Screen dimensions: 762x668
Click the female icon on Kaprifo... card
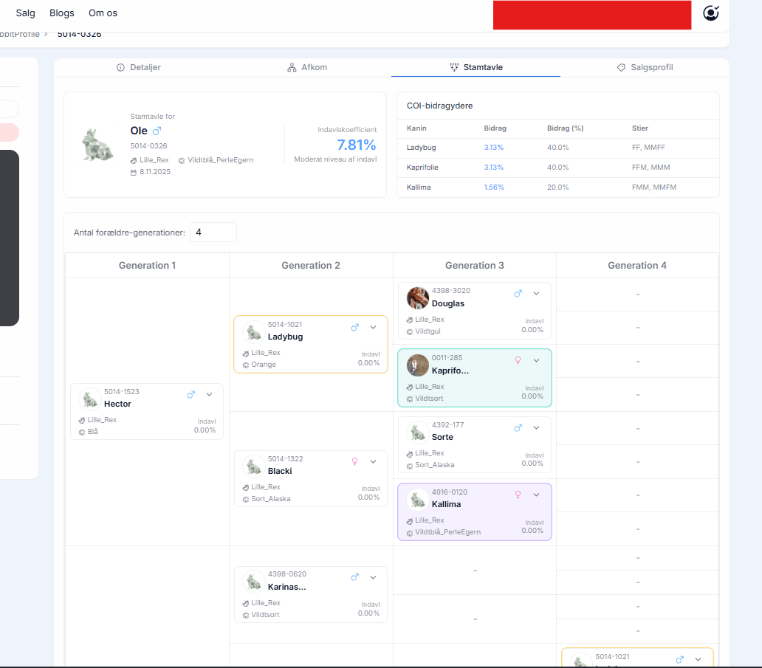(518, 360)
